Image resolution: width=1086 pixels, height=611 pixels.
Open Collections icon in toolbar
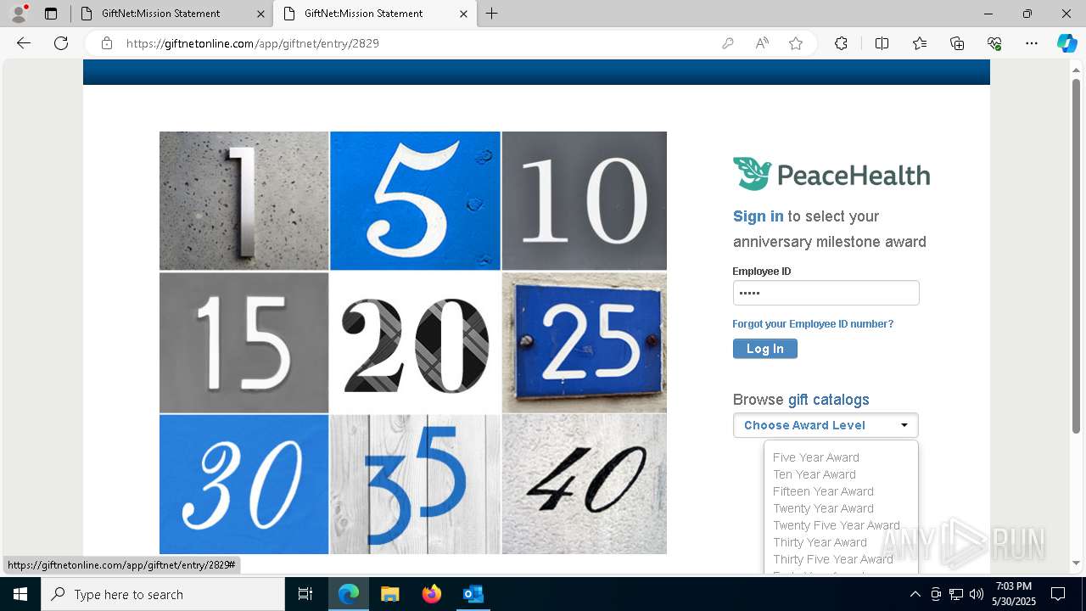[957, 43]
